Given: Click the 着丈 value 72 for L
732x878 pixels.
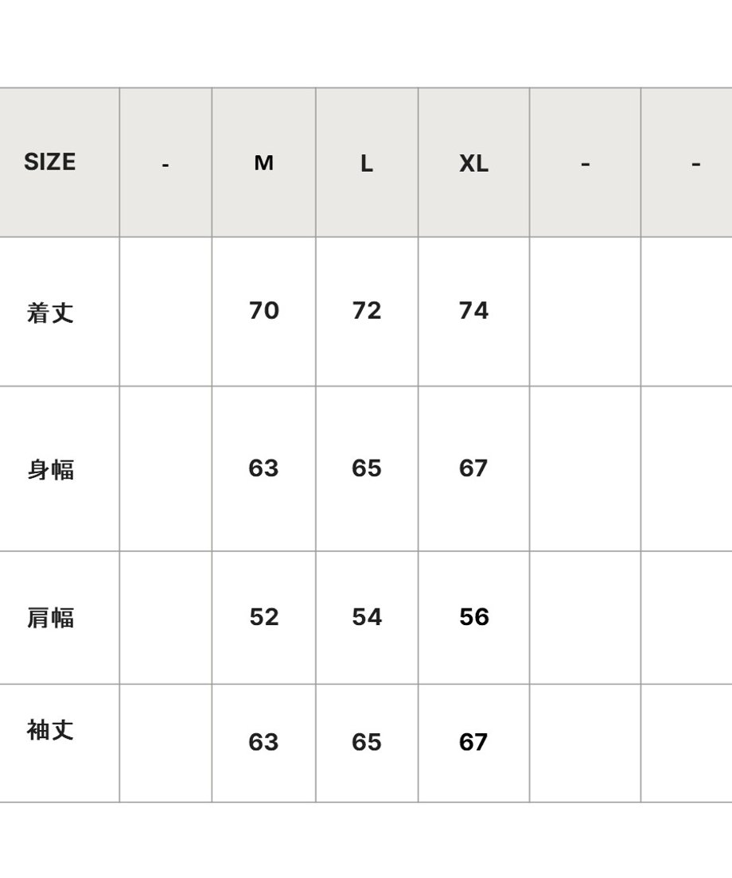Looking at the screenshot, I should click(367, 311).
